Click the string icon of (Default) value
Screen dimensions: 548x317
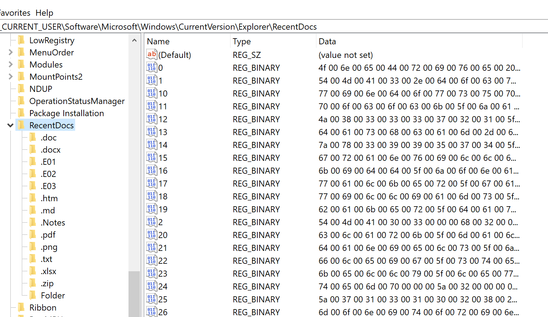(152, 54)
